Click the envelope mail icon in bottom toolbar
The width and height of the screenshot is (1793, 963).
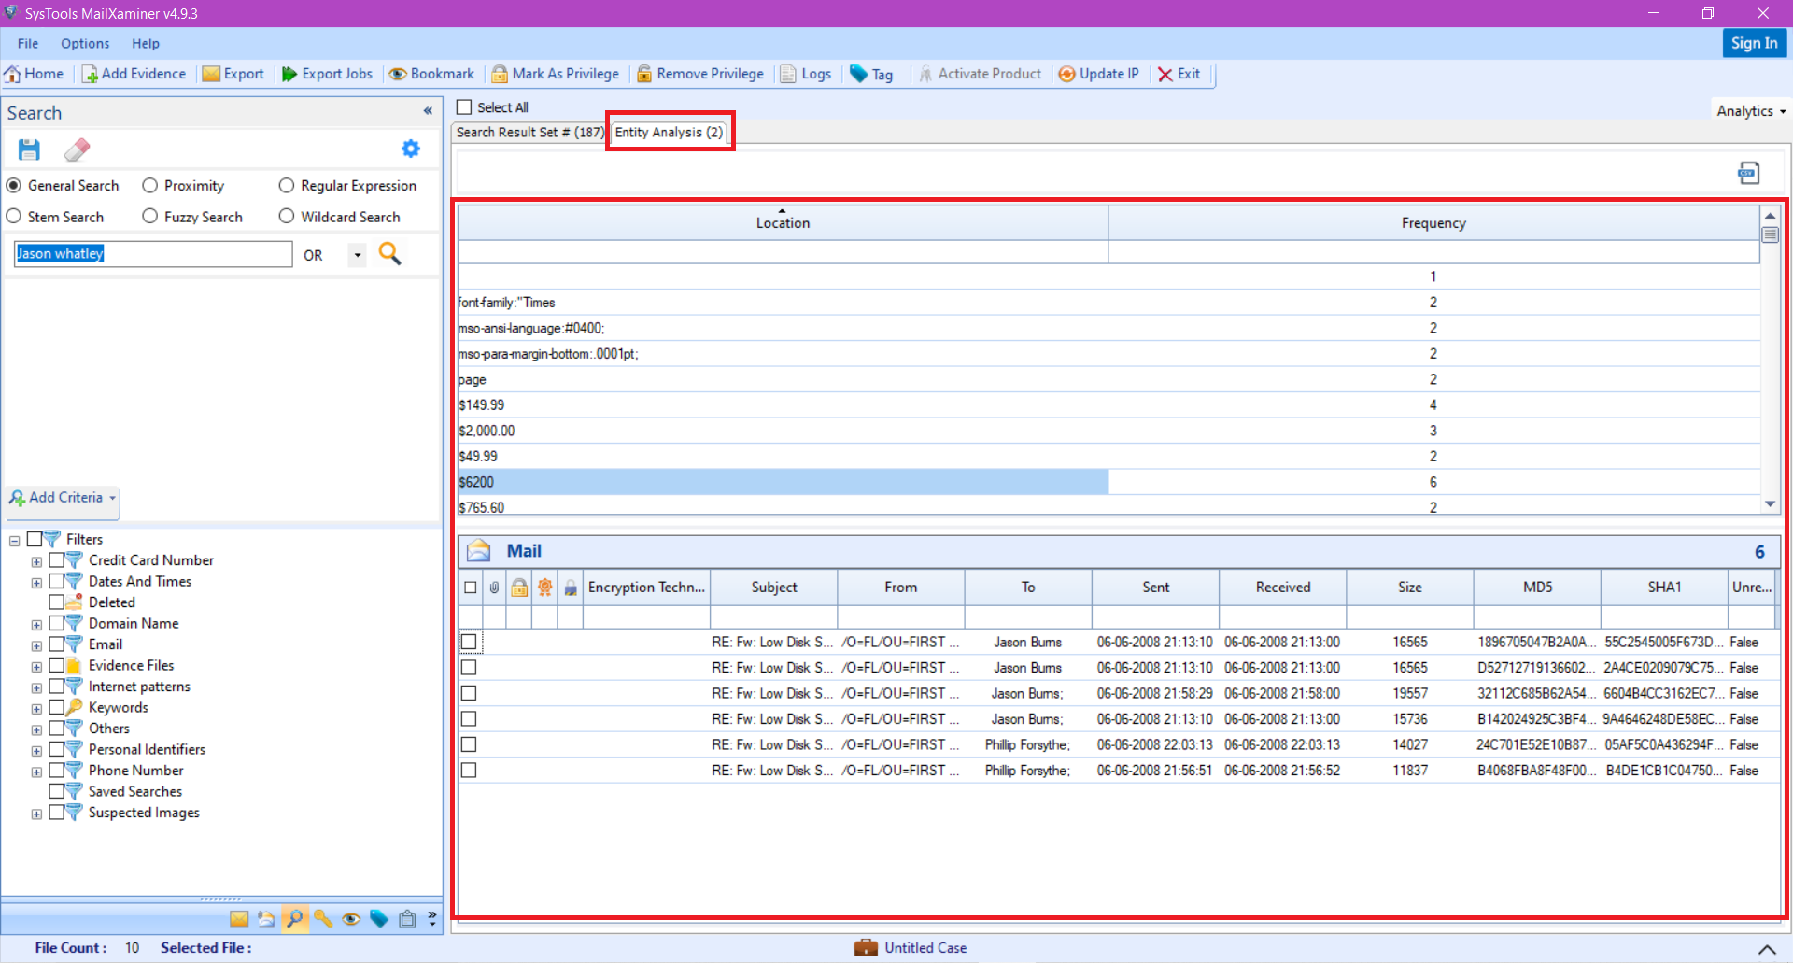tap(239, 919)
